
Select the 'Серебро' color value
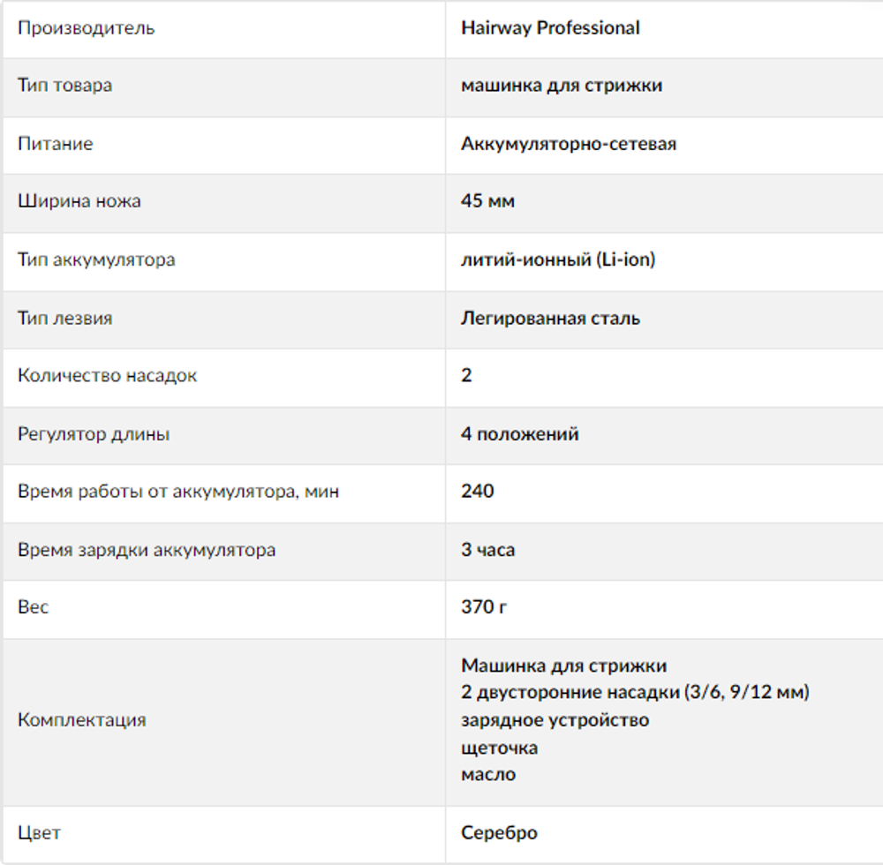tap(499, 832)
